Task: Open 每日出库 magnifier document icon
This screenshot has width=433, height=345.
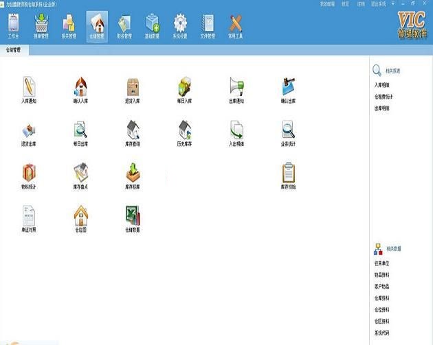Action: coord(80,133)
